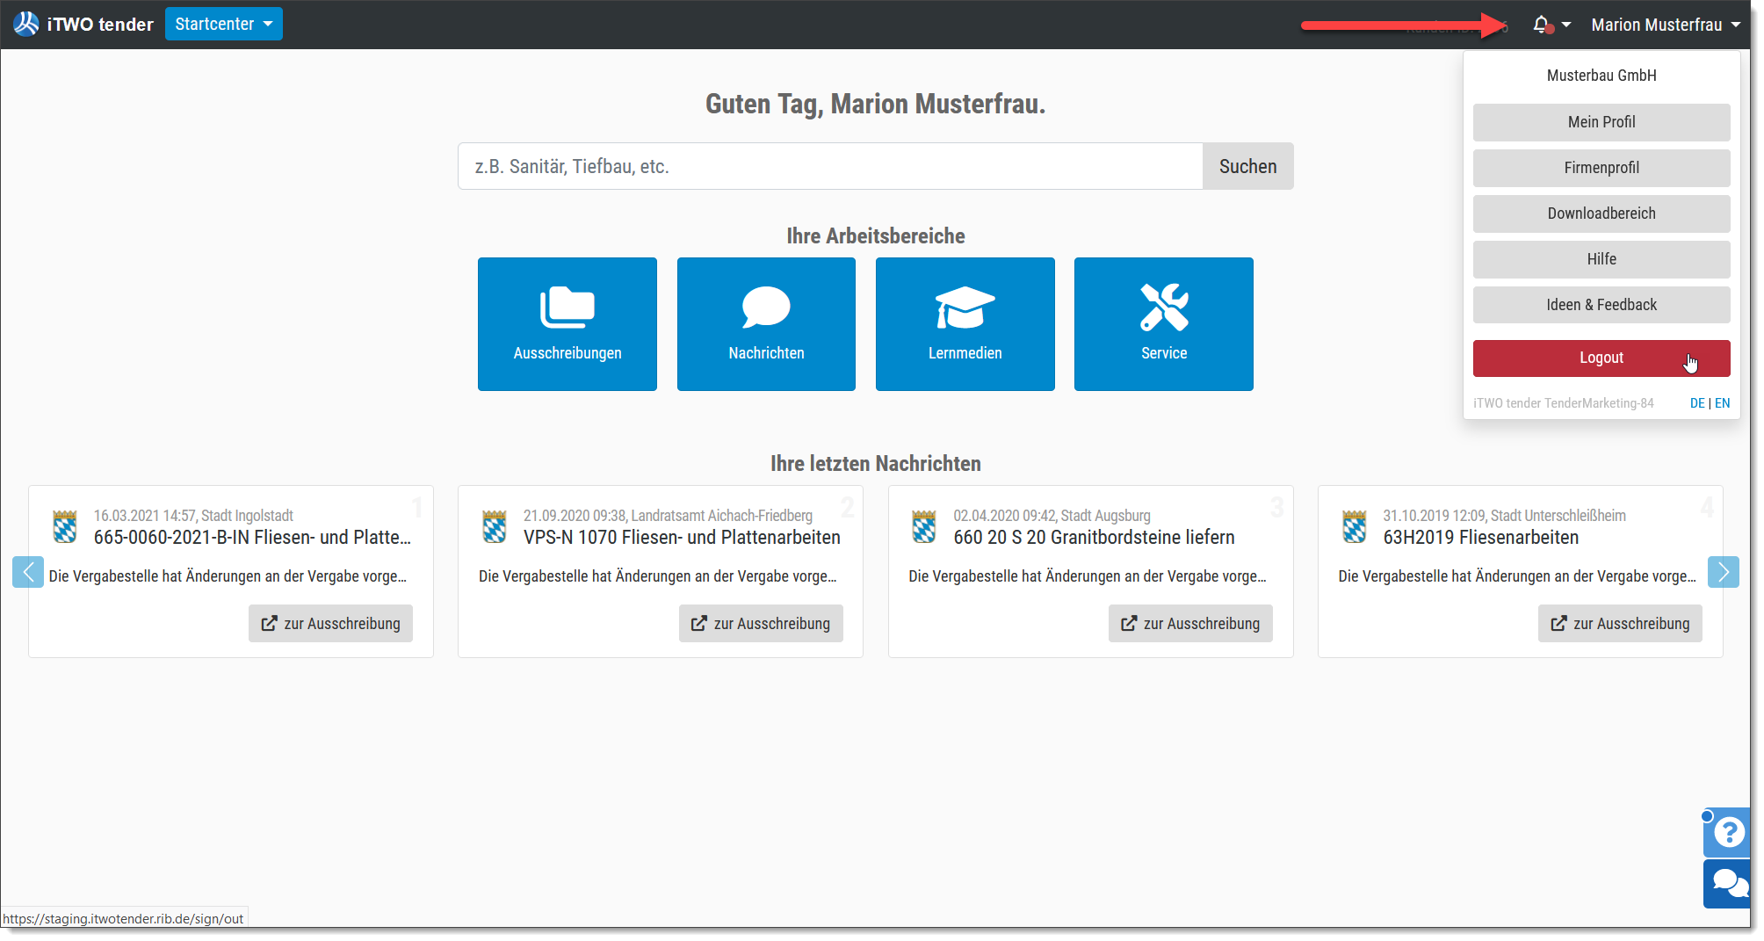Open zur Ausschreibung for Stadt Ingolstadt message
The width and height of the screenshot is (1764, 941).
click(330, 623)
